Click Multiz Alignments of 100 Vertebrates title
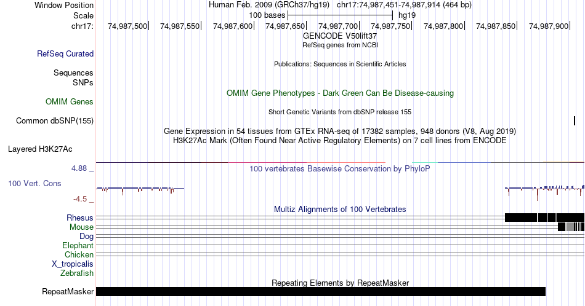The image size is (585, 306). (340, 209)
